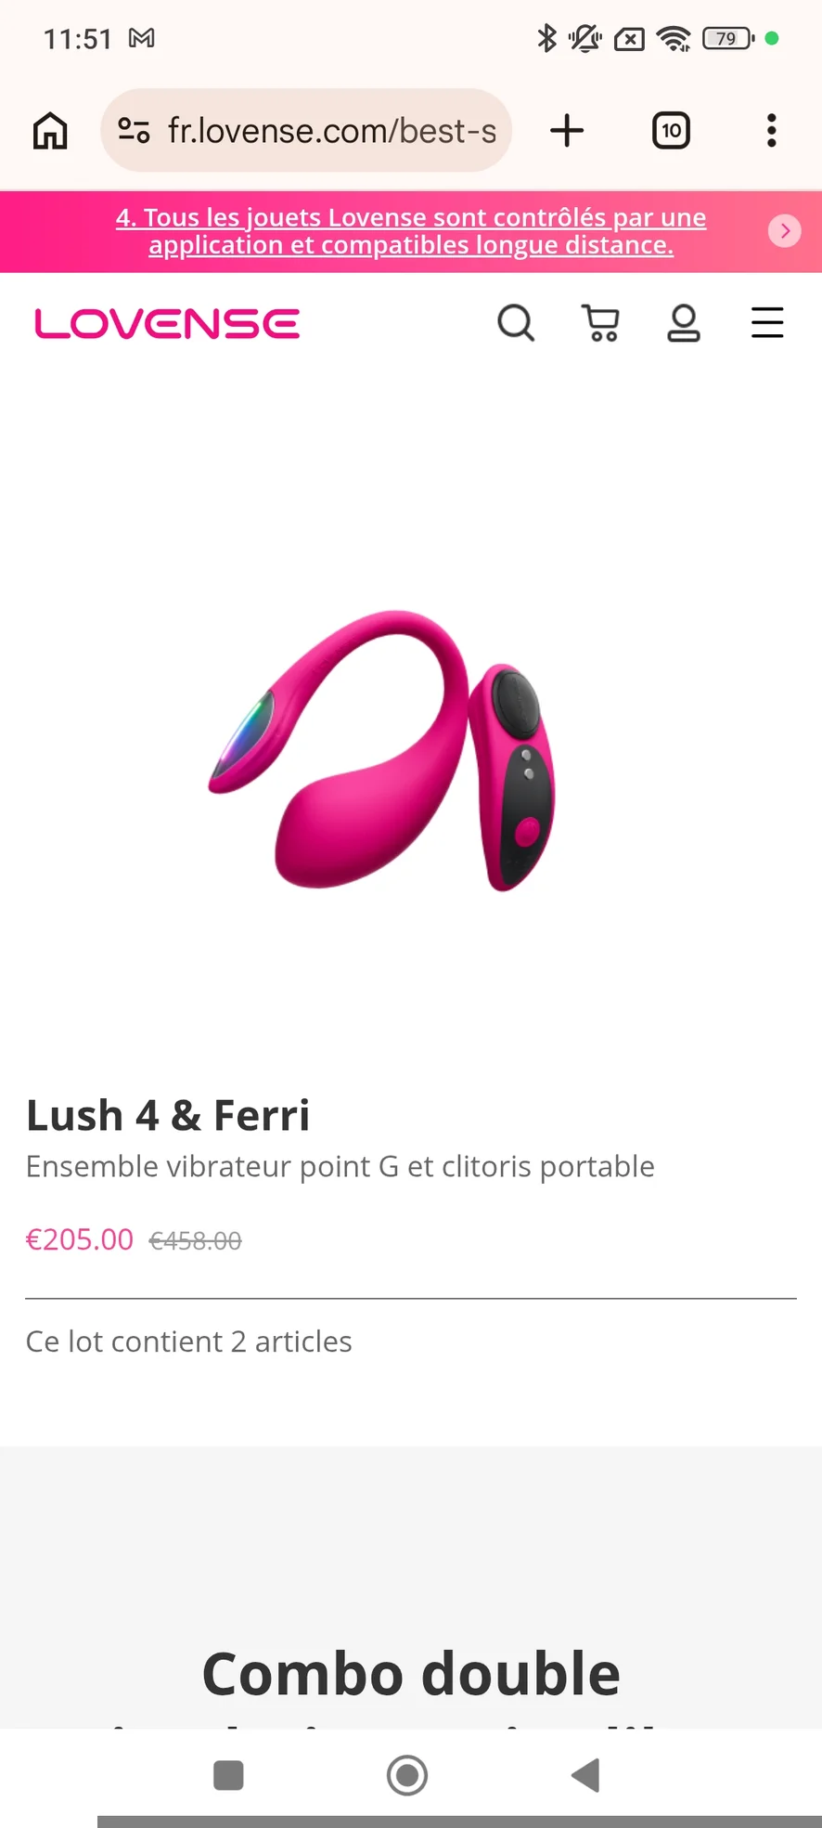Tap the fr.lovense.com address bar

point(306,131)
